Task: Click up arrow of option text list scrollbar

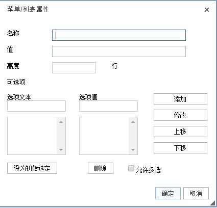Action: click(x=61, y=122)
